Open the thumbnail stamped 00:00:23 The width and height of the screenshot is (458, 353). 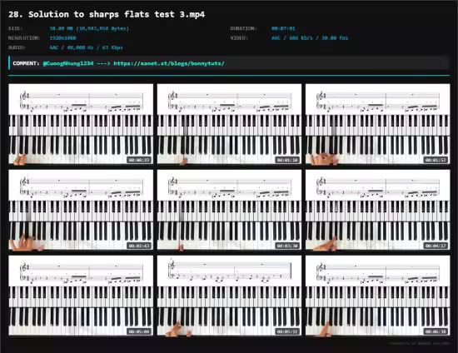click(81, 124)
